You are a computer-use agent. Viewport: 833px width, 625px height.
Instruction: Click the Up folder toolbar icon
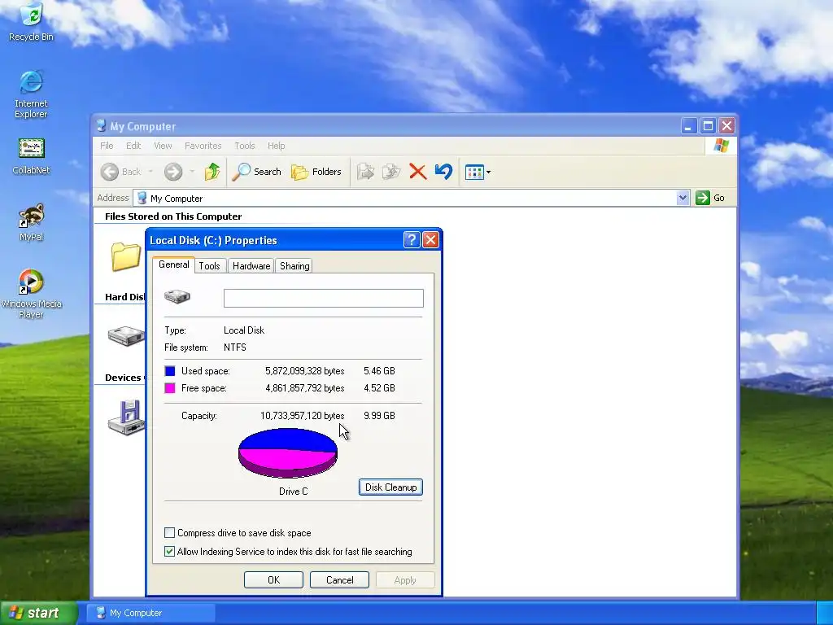[212, 172]
